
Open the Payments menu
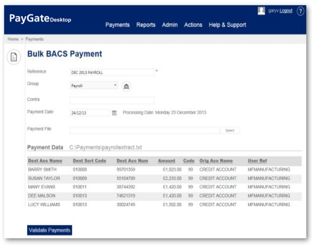pyautogui.click(x=117, y=25)
